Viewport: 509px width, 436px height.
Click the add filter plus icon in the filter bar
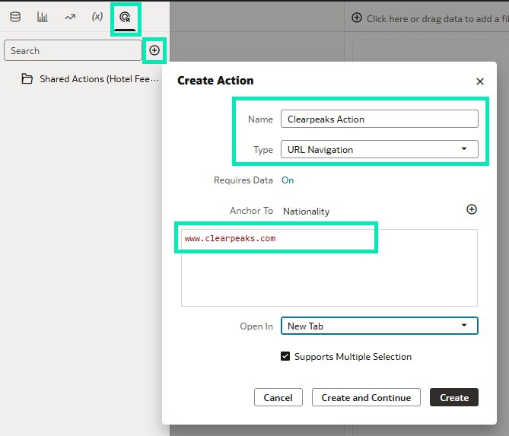tap(357, 18)
